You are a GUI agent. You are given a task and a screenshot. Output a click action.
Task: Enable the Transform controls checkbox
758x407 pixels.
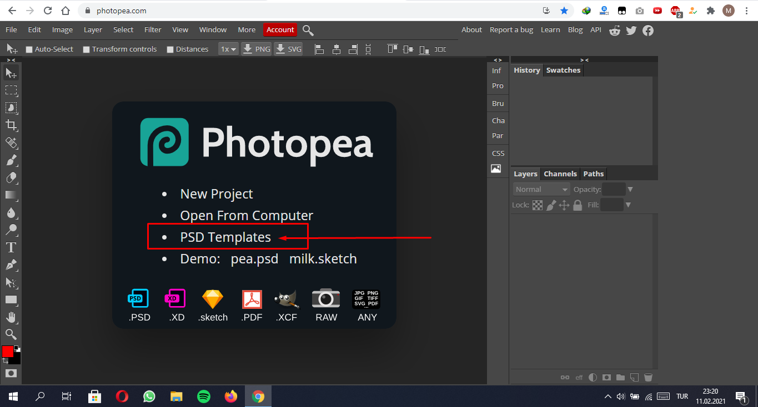point(87,49)
